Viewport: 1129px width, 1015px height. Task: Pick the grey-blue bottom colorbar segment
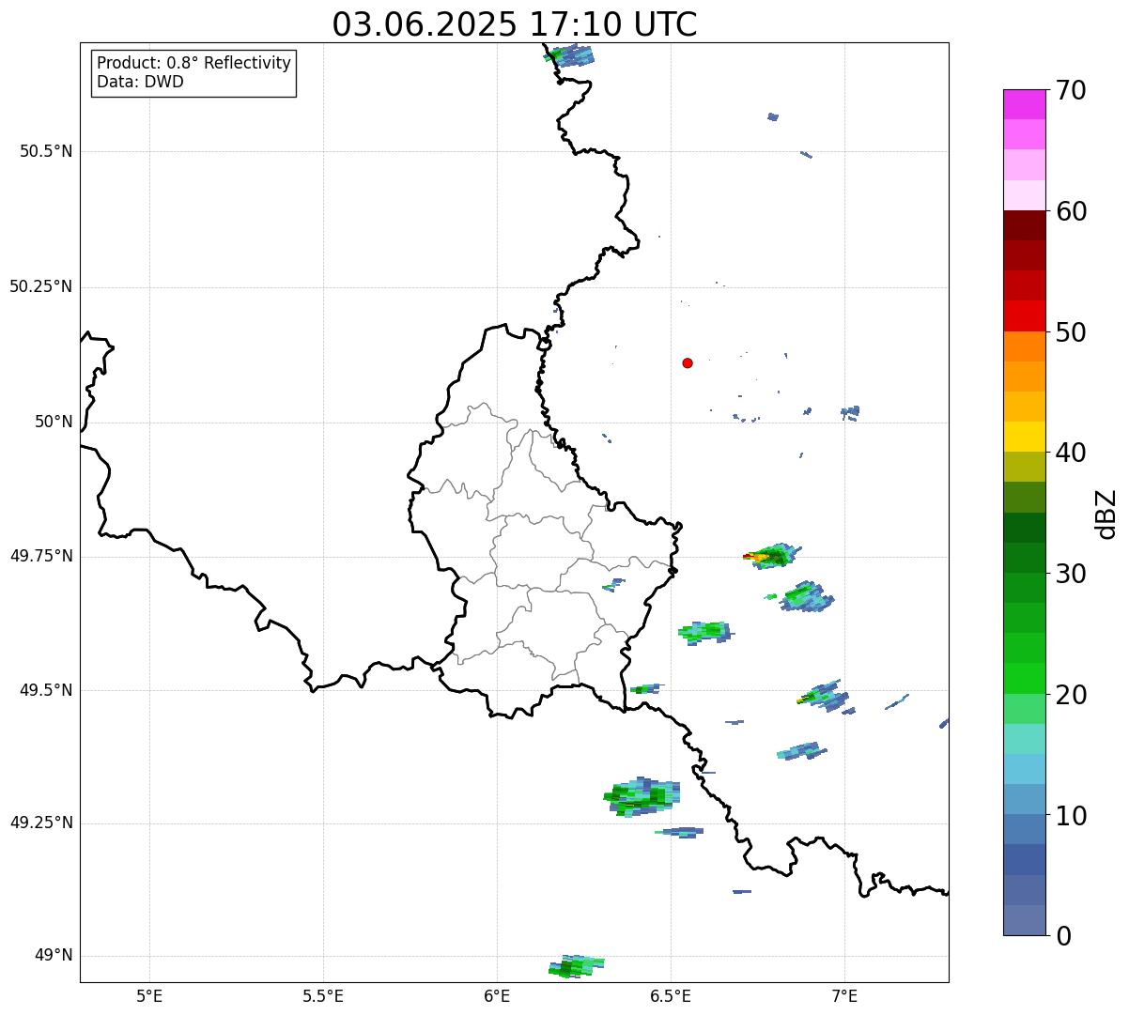click(x=1024, y=920)
